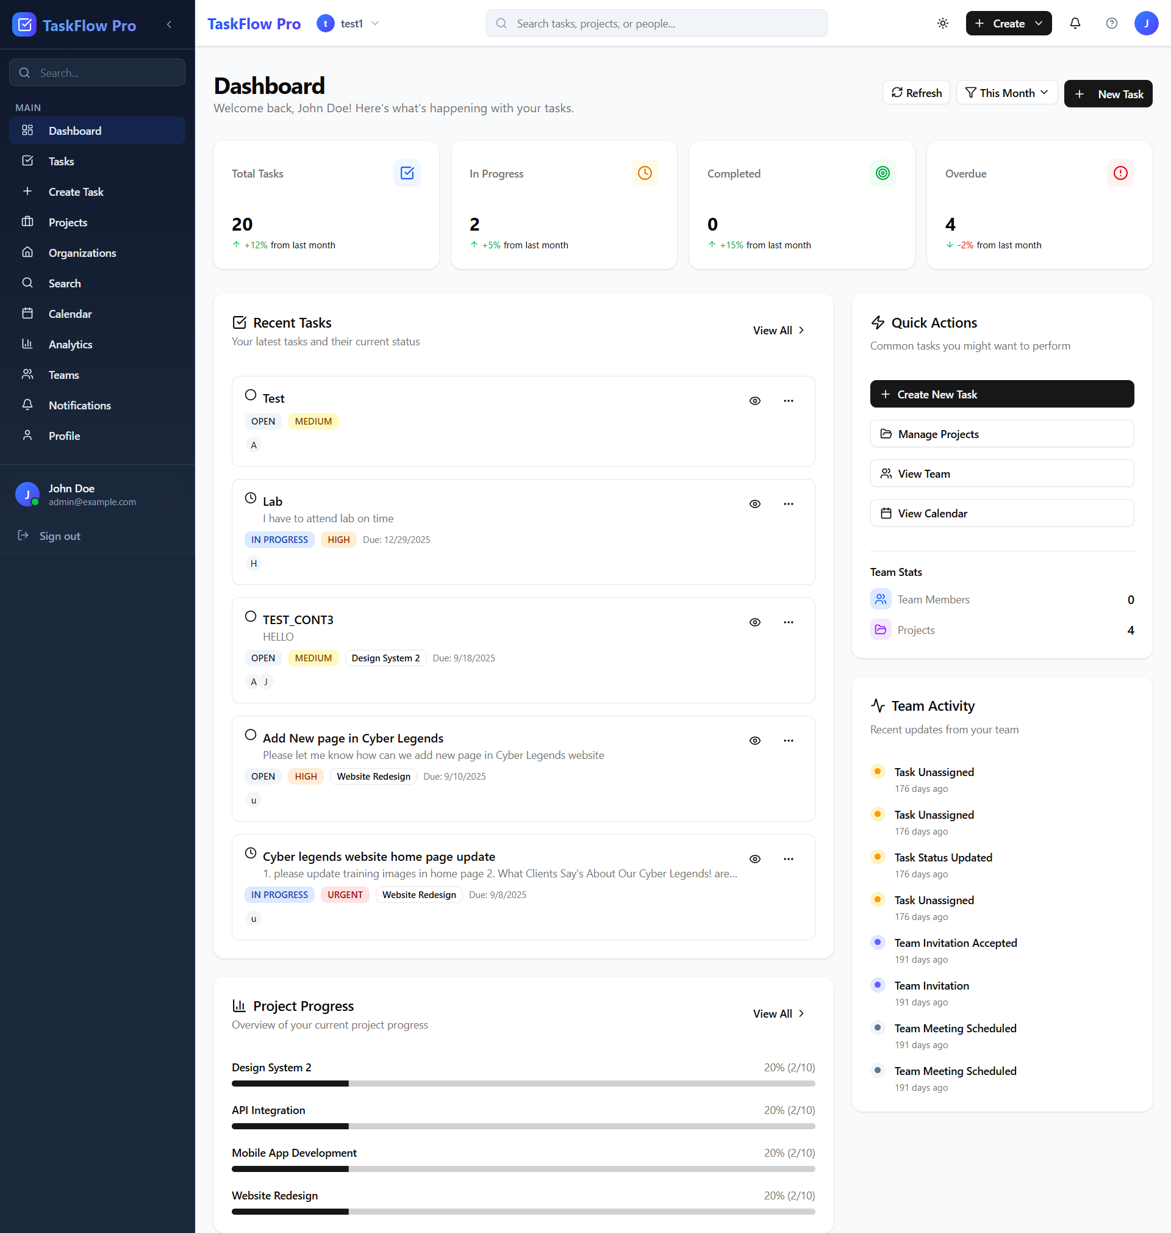Open the notifications bell in top bar
The image size is (1171, 1233).
tap(1075, 24)
